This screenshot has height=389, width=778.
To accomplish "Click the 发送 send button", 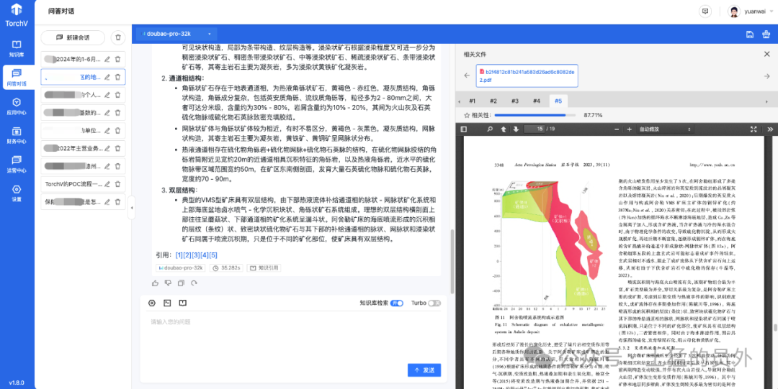I will coord(424,370).
